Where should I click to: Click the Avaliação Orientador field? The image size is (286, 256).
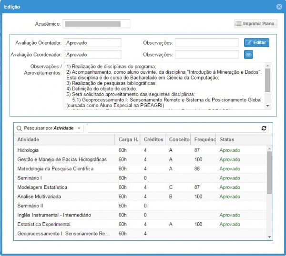click(92, 43)
